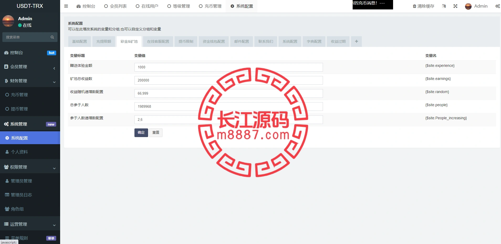Click the 菜单 badge next to 菜单规则
Viewport: 501px width, 244px height.
point(51,238)
